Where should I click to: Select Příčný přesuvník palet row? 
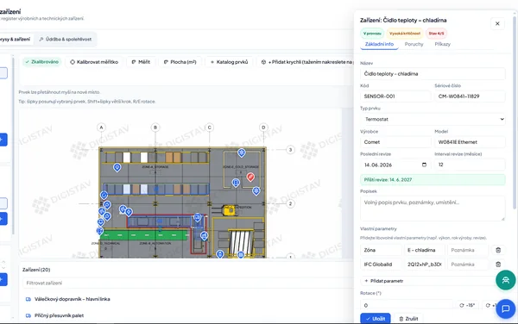click(187, 315)
